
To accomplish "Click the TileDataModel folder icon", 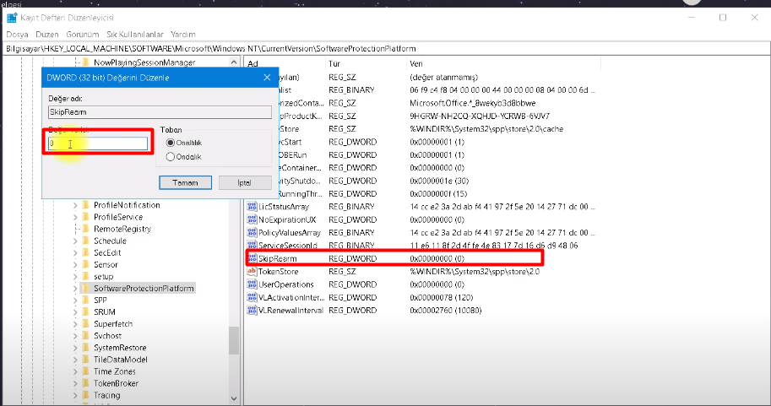I will (x=85, y=360).
